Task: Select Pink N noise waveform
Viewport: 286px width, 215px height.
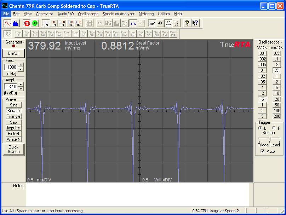Action: [13, 134]
